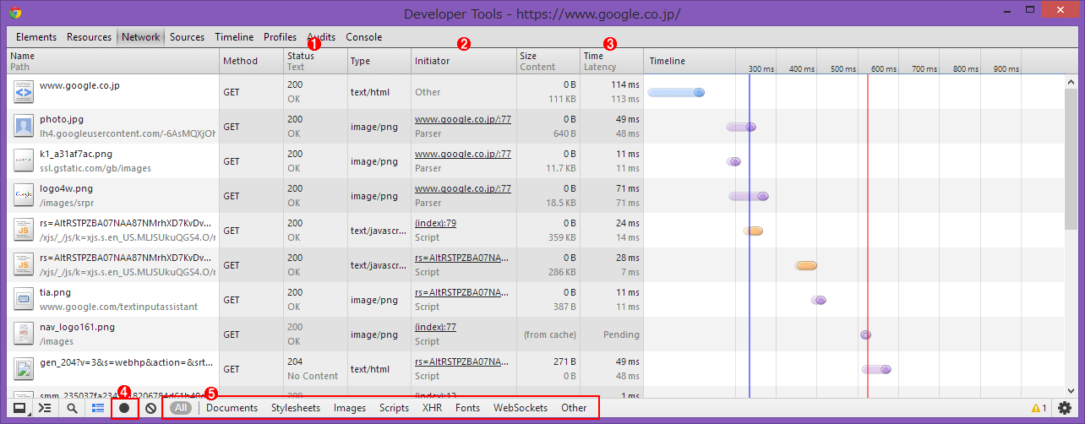Open the (index):77 initiator link for nav_logo161.png

[435, 328]
